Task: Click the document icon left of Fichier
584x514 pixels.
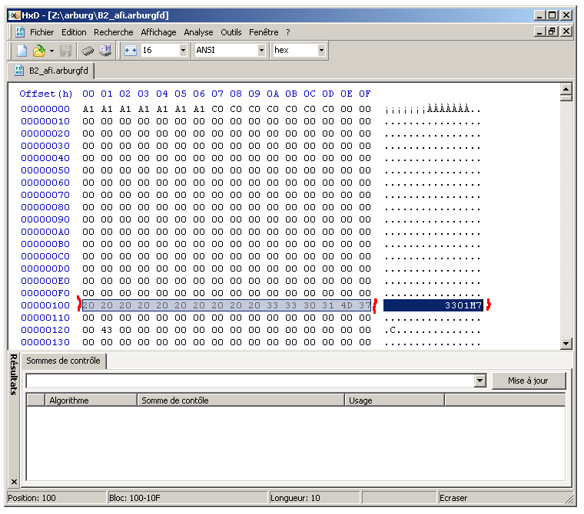Action: pos(20,32)
